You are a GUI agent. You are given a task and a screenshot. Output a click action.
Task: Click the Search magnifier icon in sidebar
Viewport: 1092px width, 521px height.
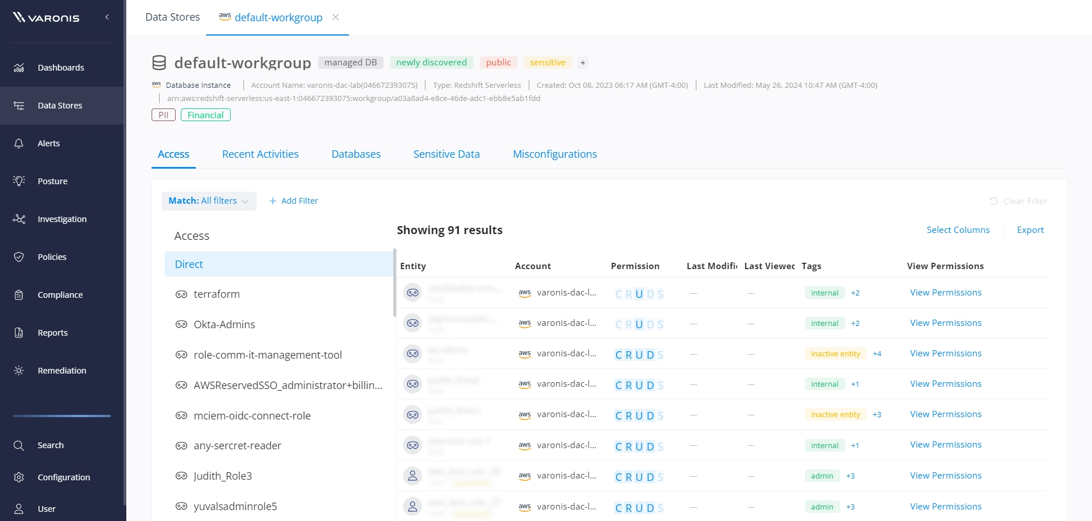pyautogui.click(x=19, y=445)
